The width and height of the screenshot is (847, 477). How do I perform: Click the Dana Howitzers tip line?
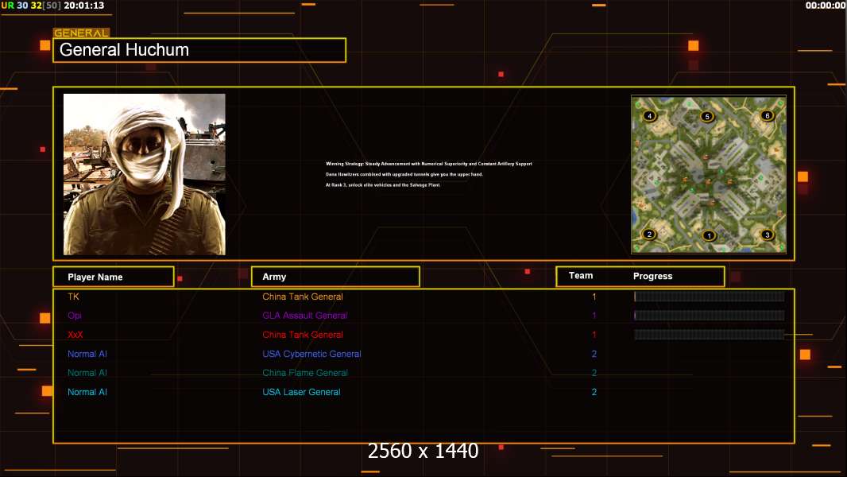click(x=404, y=174)
